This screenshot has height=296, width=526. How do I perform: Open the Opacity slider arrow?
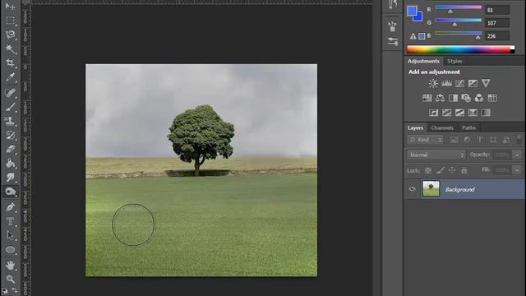tap(517, 155)
